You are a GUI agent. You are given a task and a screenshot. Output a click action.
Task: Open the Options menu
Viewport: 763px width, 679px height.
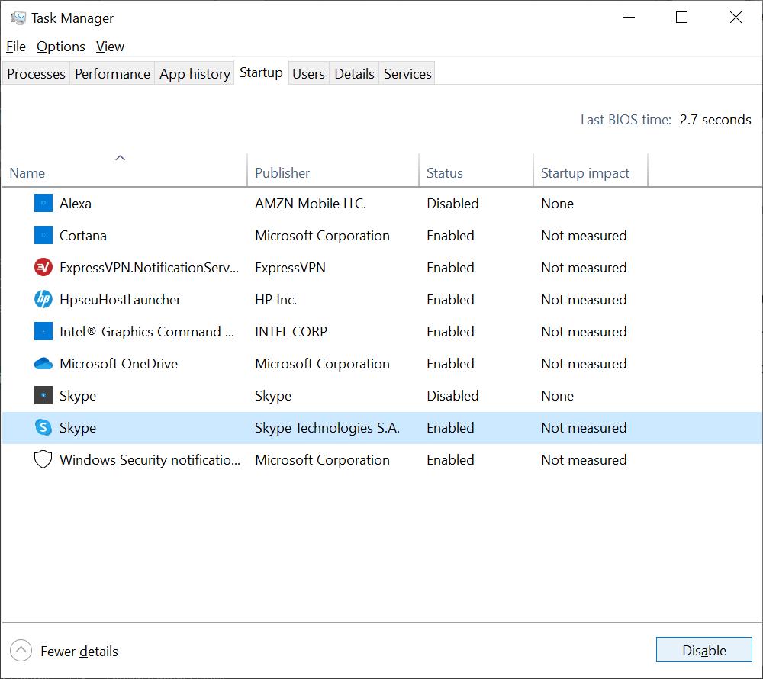tap(61, 47)
